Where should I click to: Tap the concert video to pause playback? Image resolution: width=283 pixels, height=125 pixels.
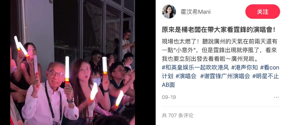coord(72,62)
